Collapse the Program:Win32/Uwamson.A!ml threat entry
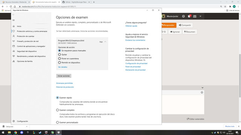 tap(105, 42)
